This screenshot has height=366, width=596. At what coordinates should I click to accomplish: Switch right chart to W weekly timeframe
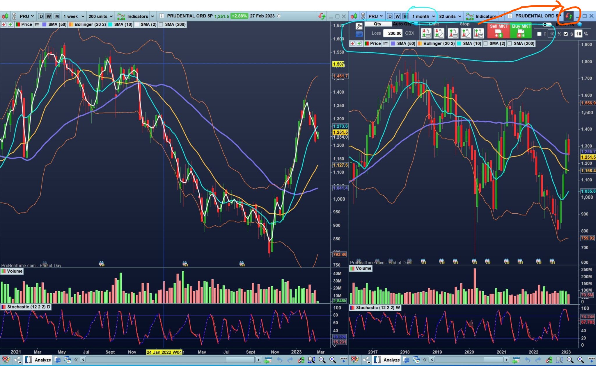coord(398,16)
